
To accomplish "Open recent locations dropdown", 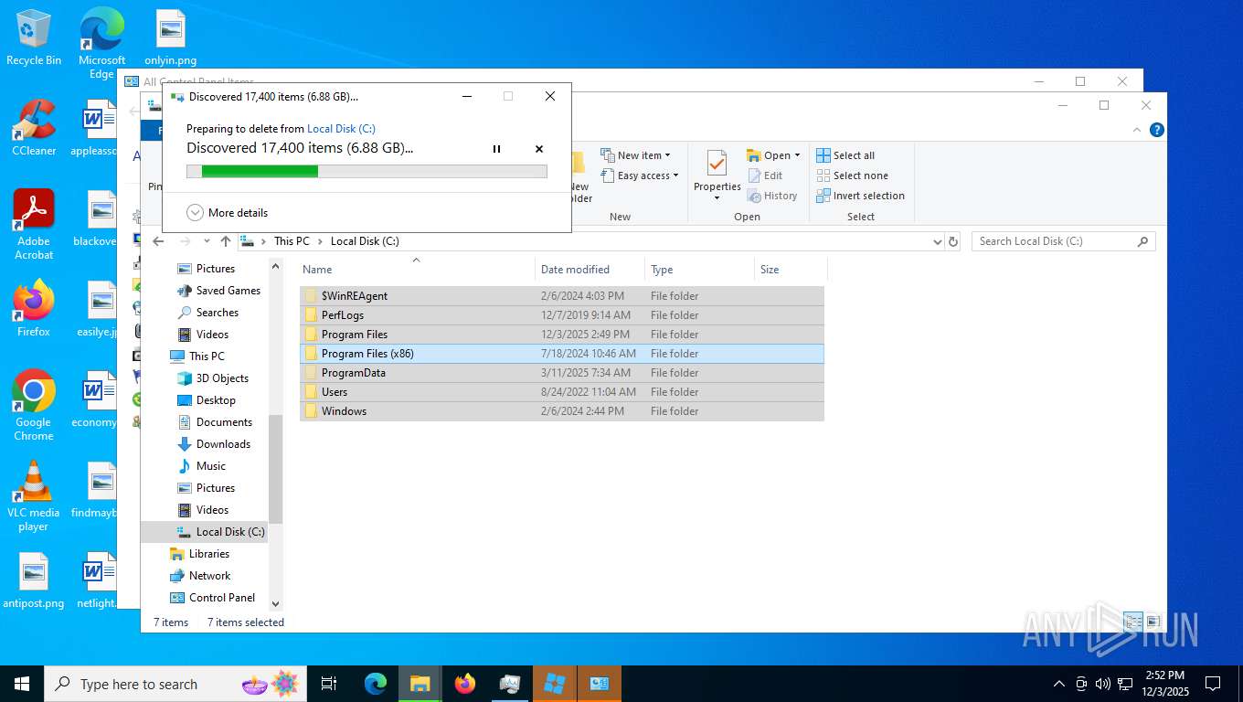I will click(207, 241).
